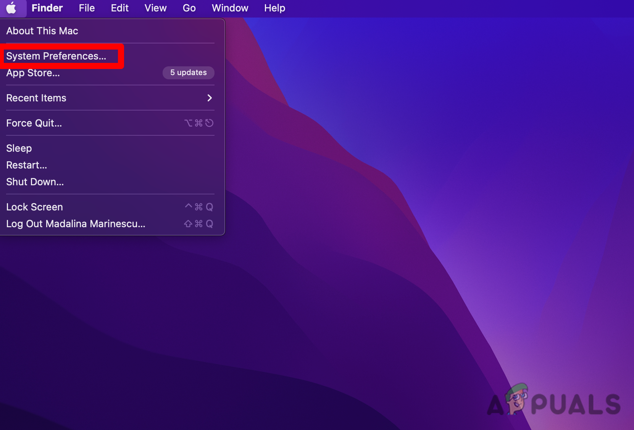634x430 pixels.
Task: Put the Mac to Sleep
Action: [19, 148]
